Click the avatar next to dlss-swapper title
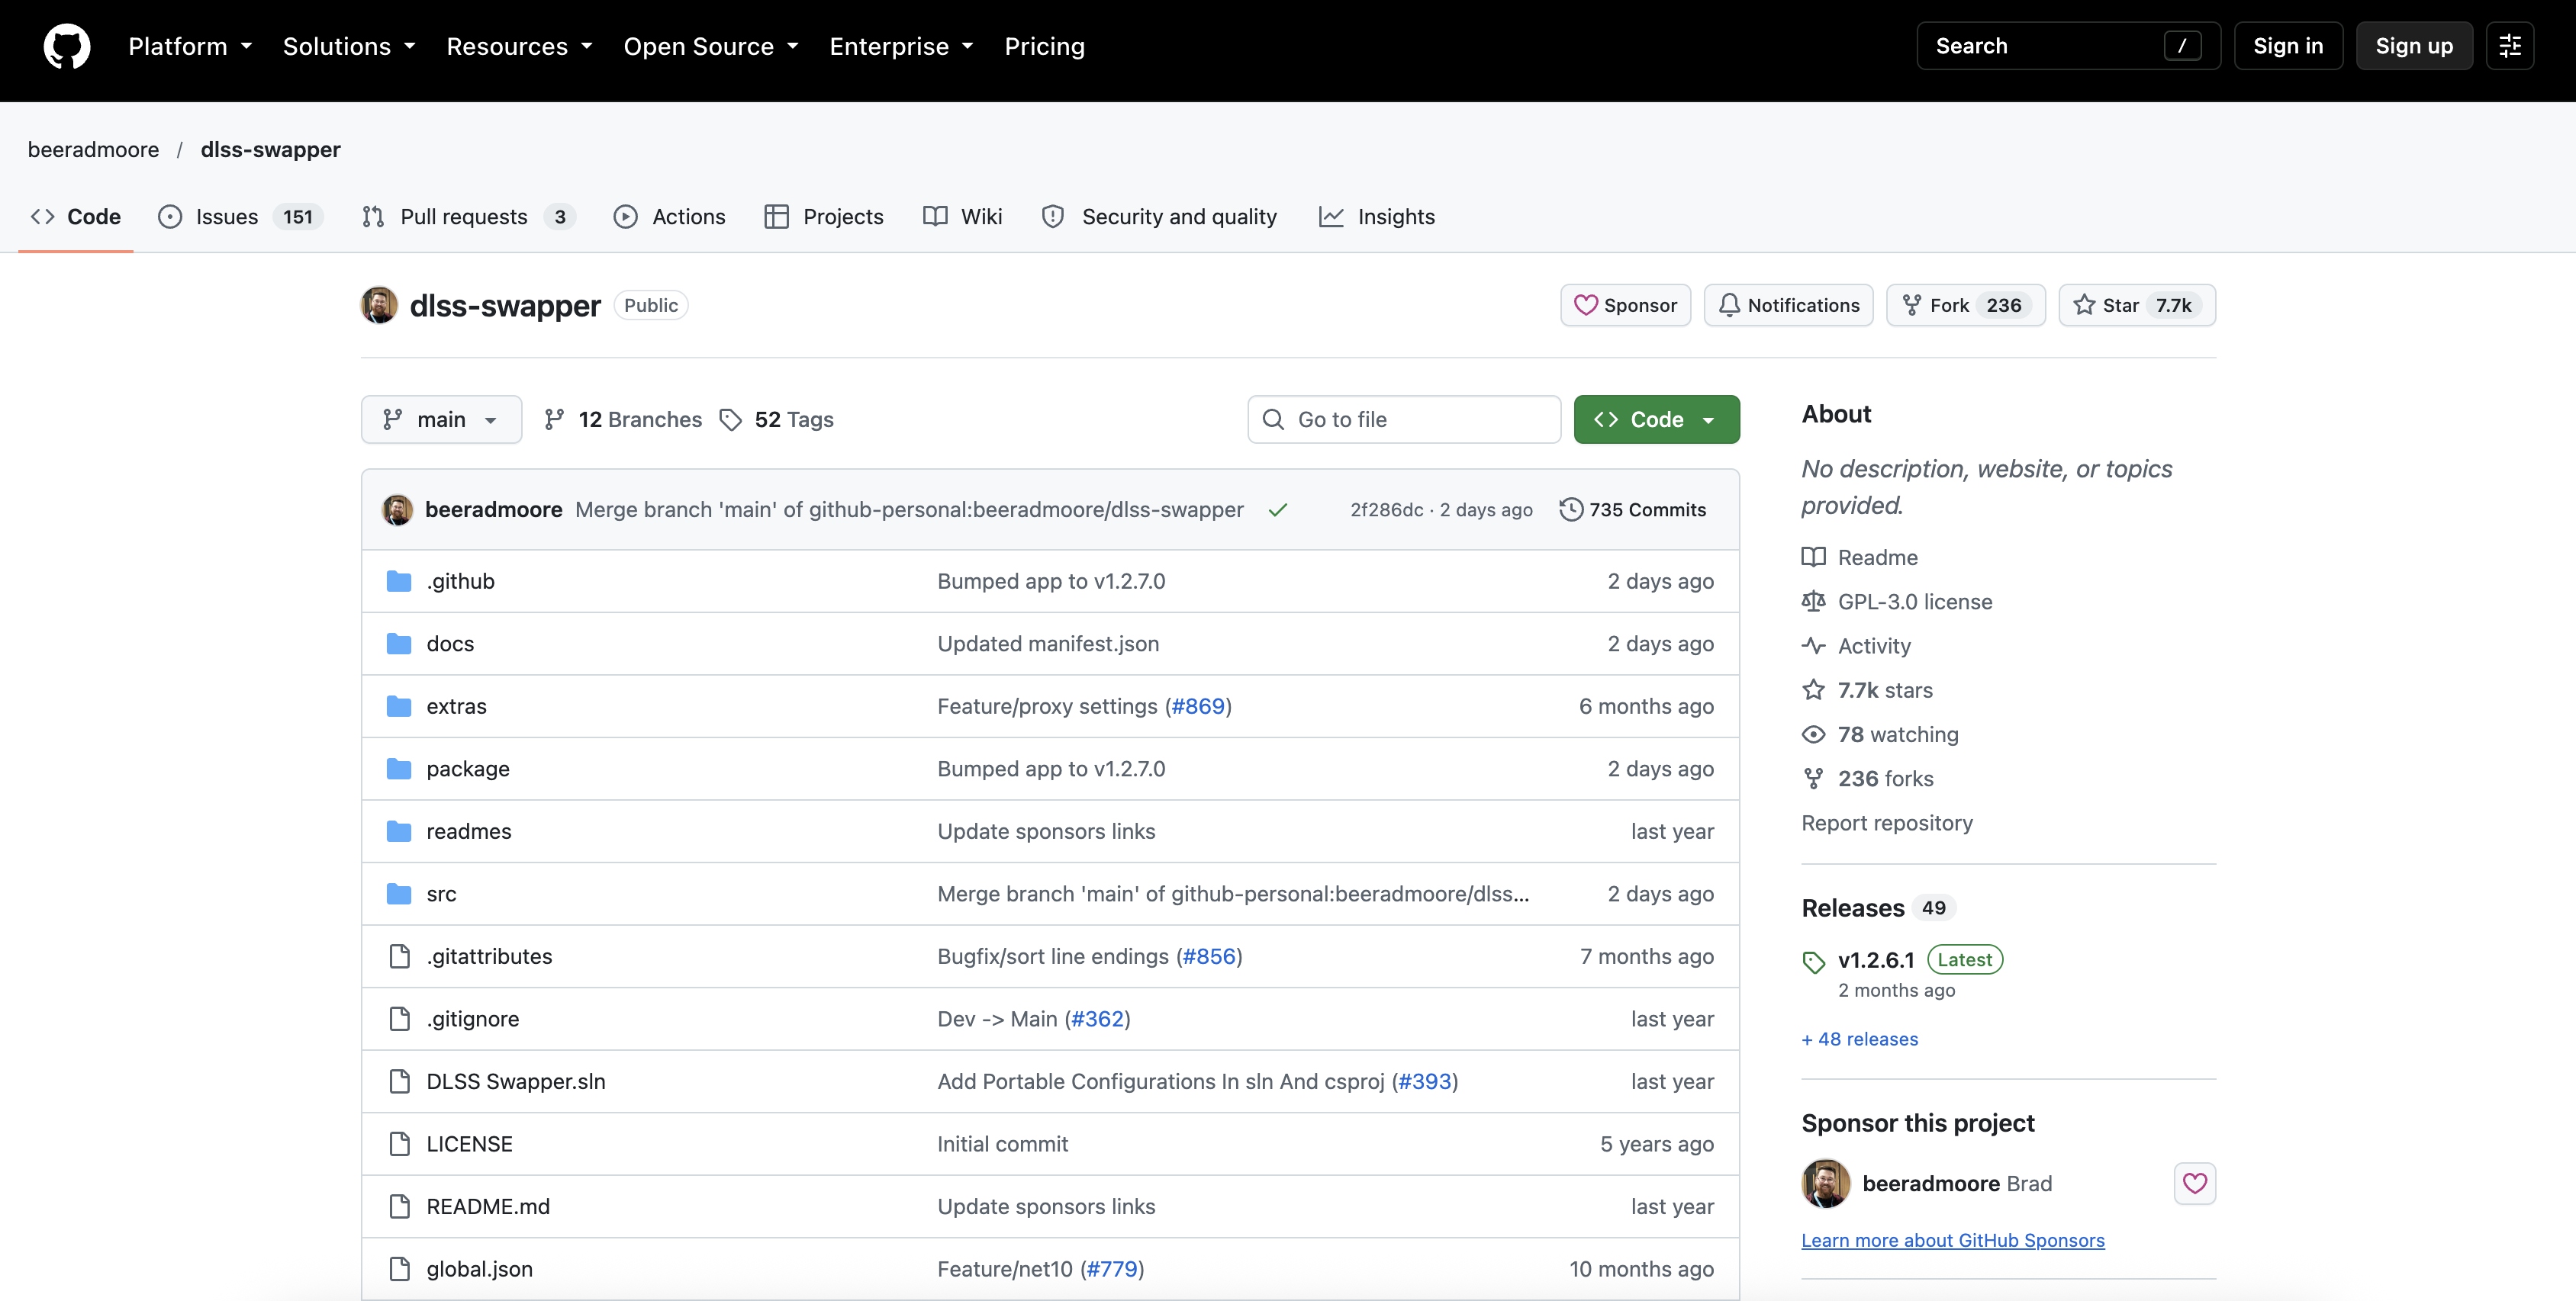 click(379, 305)
